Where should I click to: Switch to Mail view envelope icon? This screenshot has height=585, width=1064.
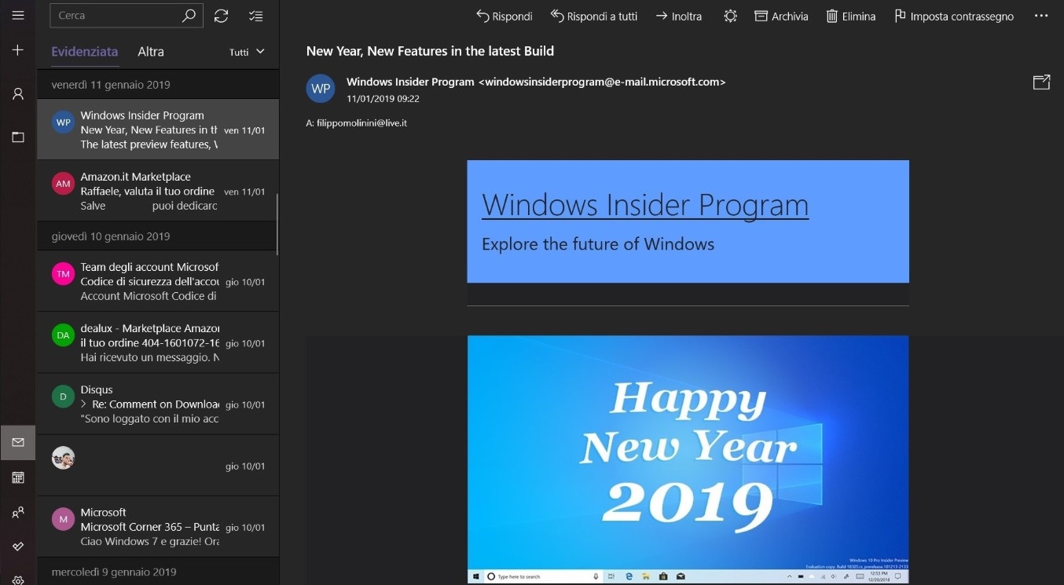(18, 442)
